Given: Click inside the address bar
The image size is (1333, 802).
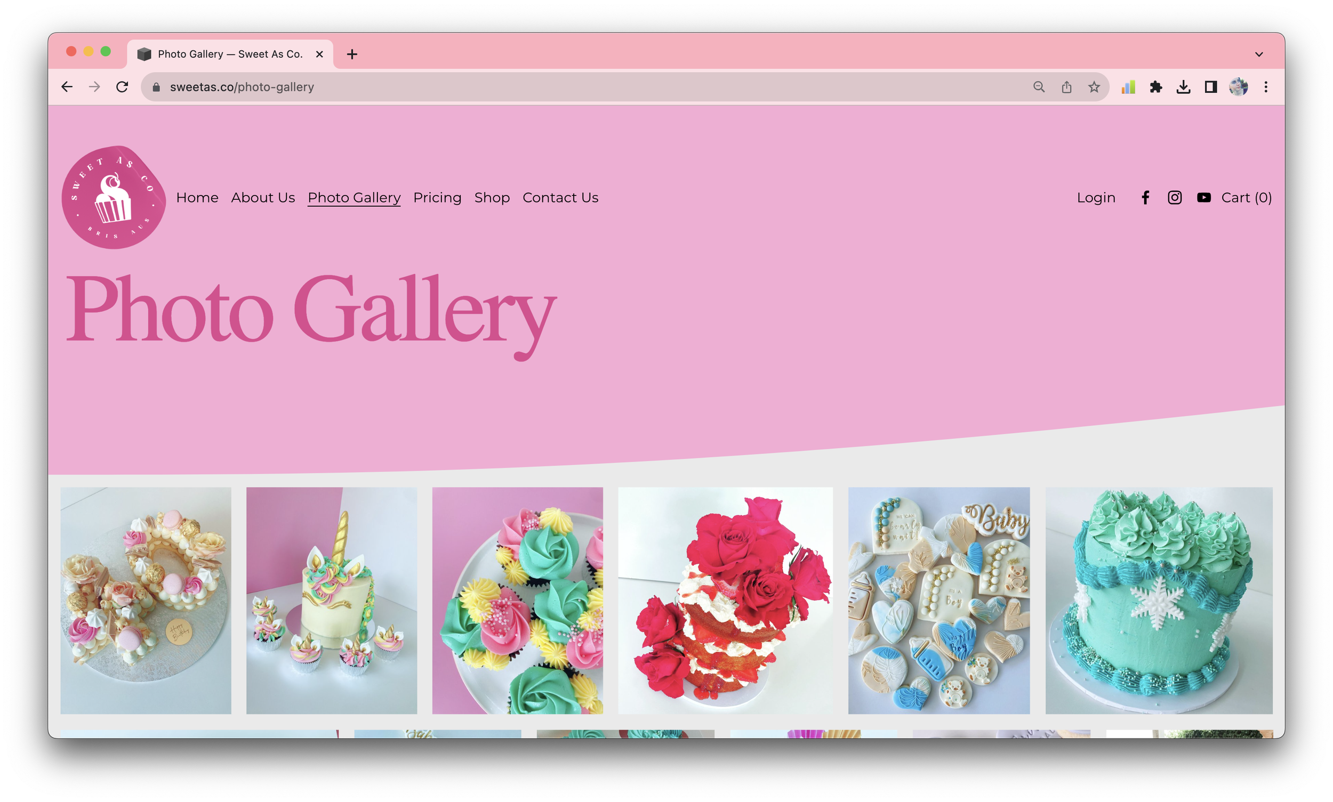Looking at the screenshot, I should coord(379,86).
